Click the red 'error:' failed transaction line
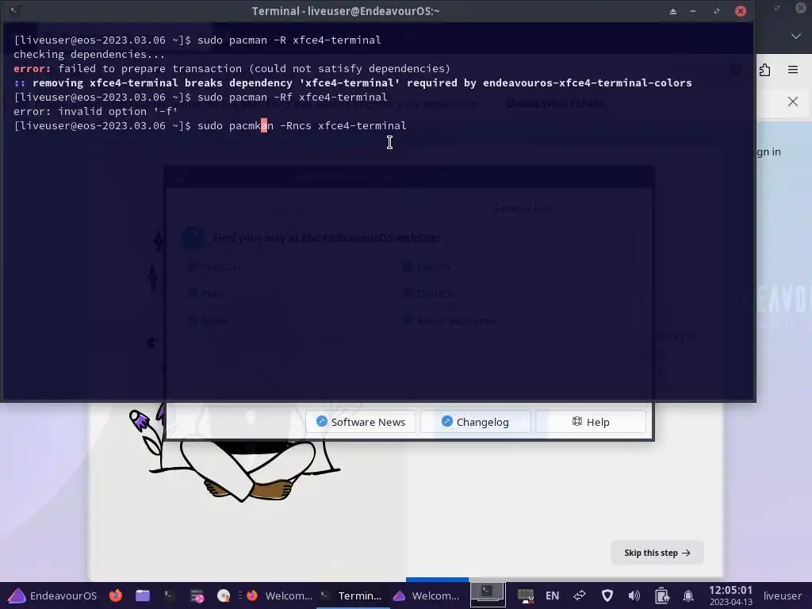 click(x=232, y=68)
